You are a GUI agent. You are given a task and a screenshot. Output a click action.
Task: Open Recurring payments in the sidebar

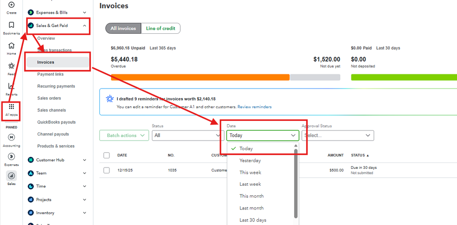point(56,86)
